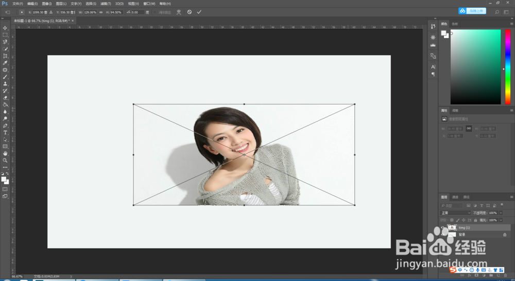Open the layer filter type dropdown
The width and height of the screenshot is (515, 281).
(x=451, y=205)
